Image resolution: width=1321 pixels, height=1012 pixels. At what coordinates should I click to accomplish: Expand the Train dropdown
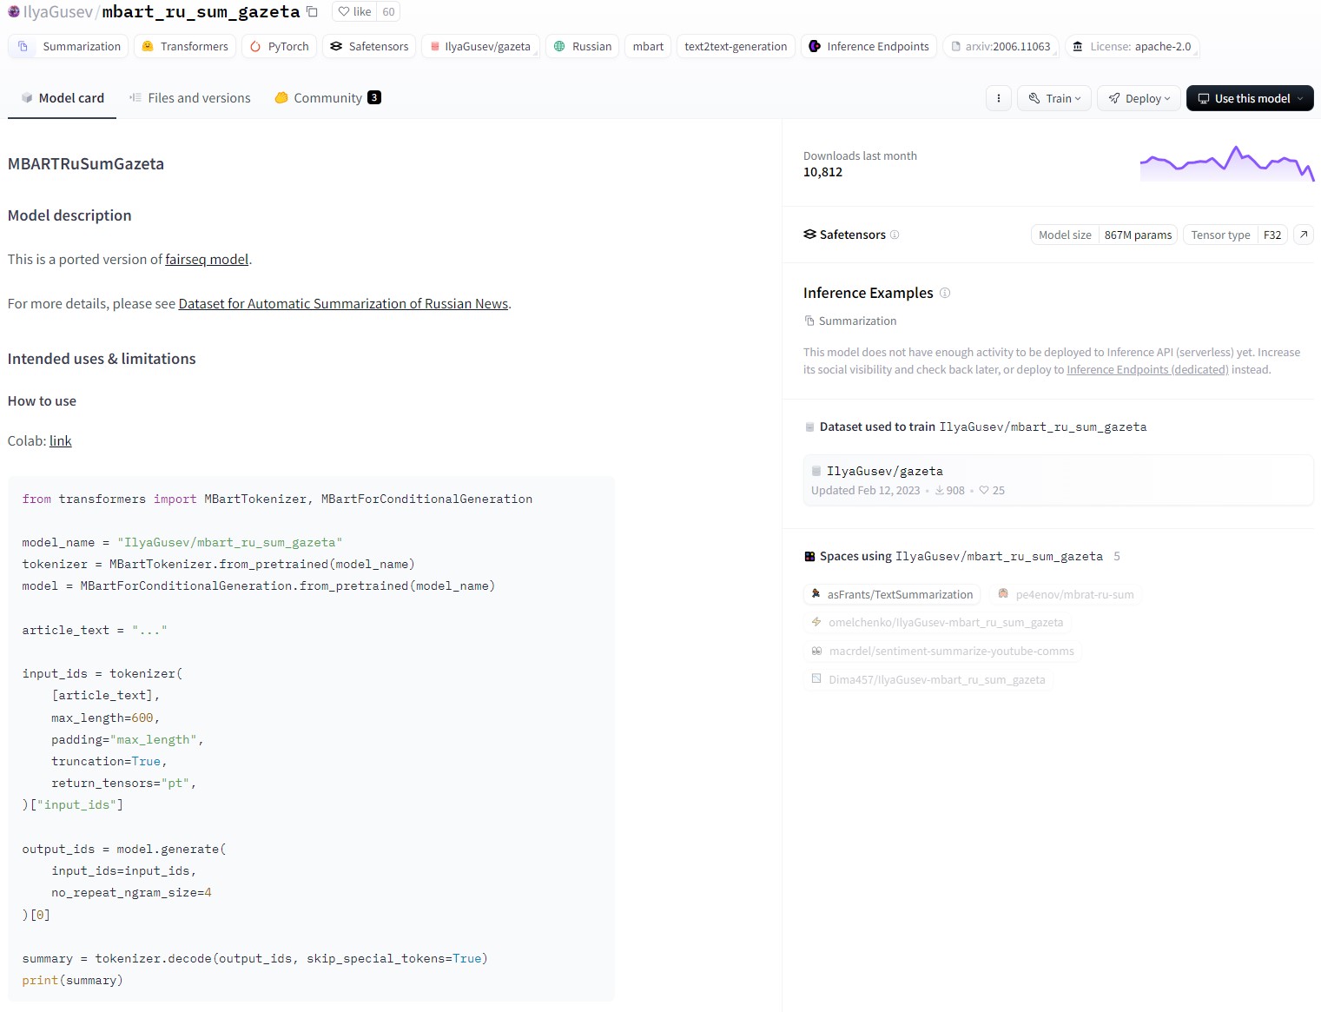(x=1054, y=98)
